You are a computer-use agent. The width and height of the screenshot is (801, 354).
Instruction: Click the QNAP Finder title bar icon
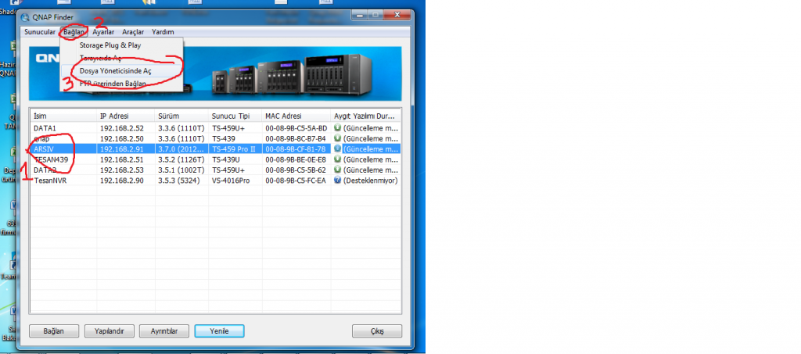click(26, 17)
